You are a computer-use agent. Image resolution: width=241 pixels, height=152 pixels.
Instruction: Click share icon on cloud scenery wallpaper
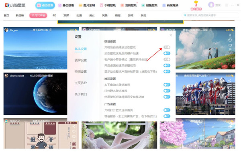[230, 35]
